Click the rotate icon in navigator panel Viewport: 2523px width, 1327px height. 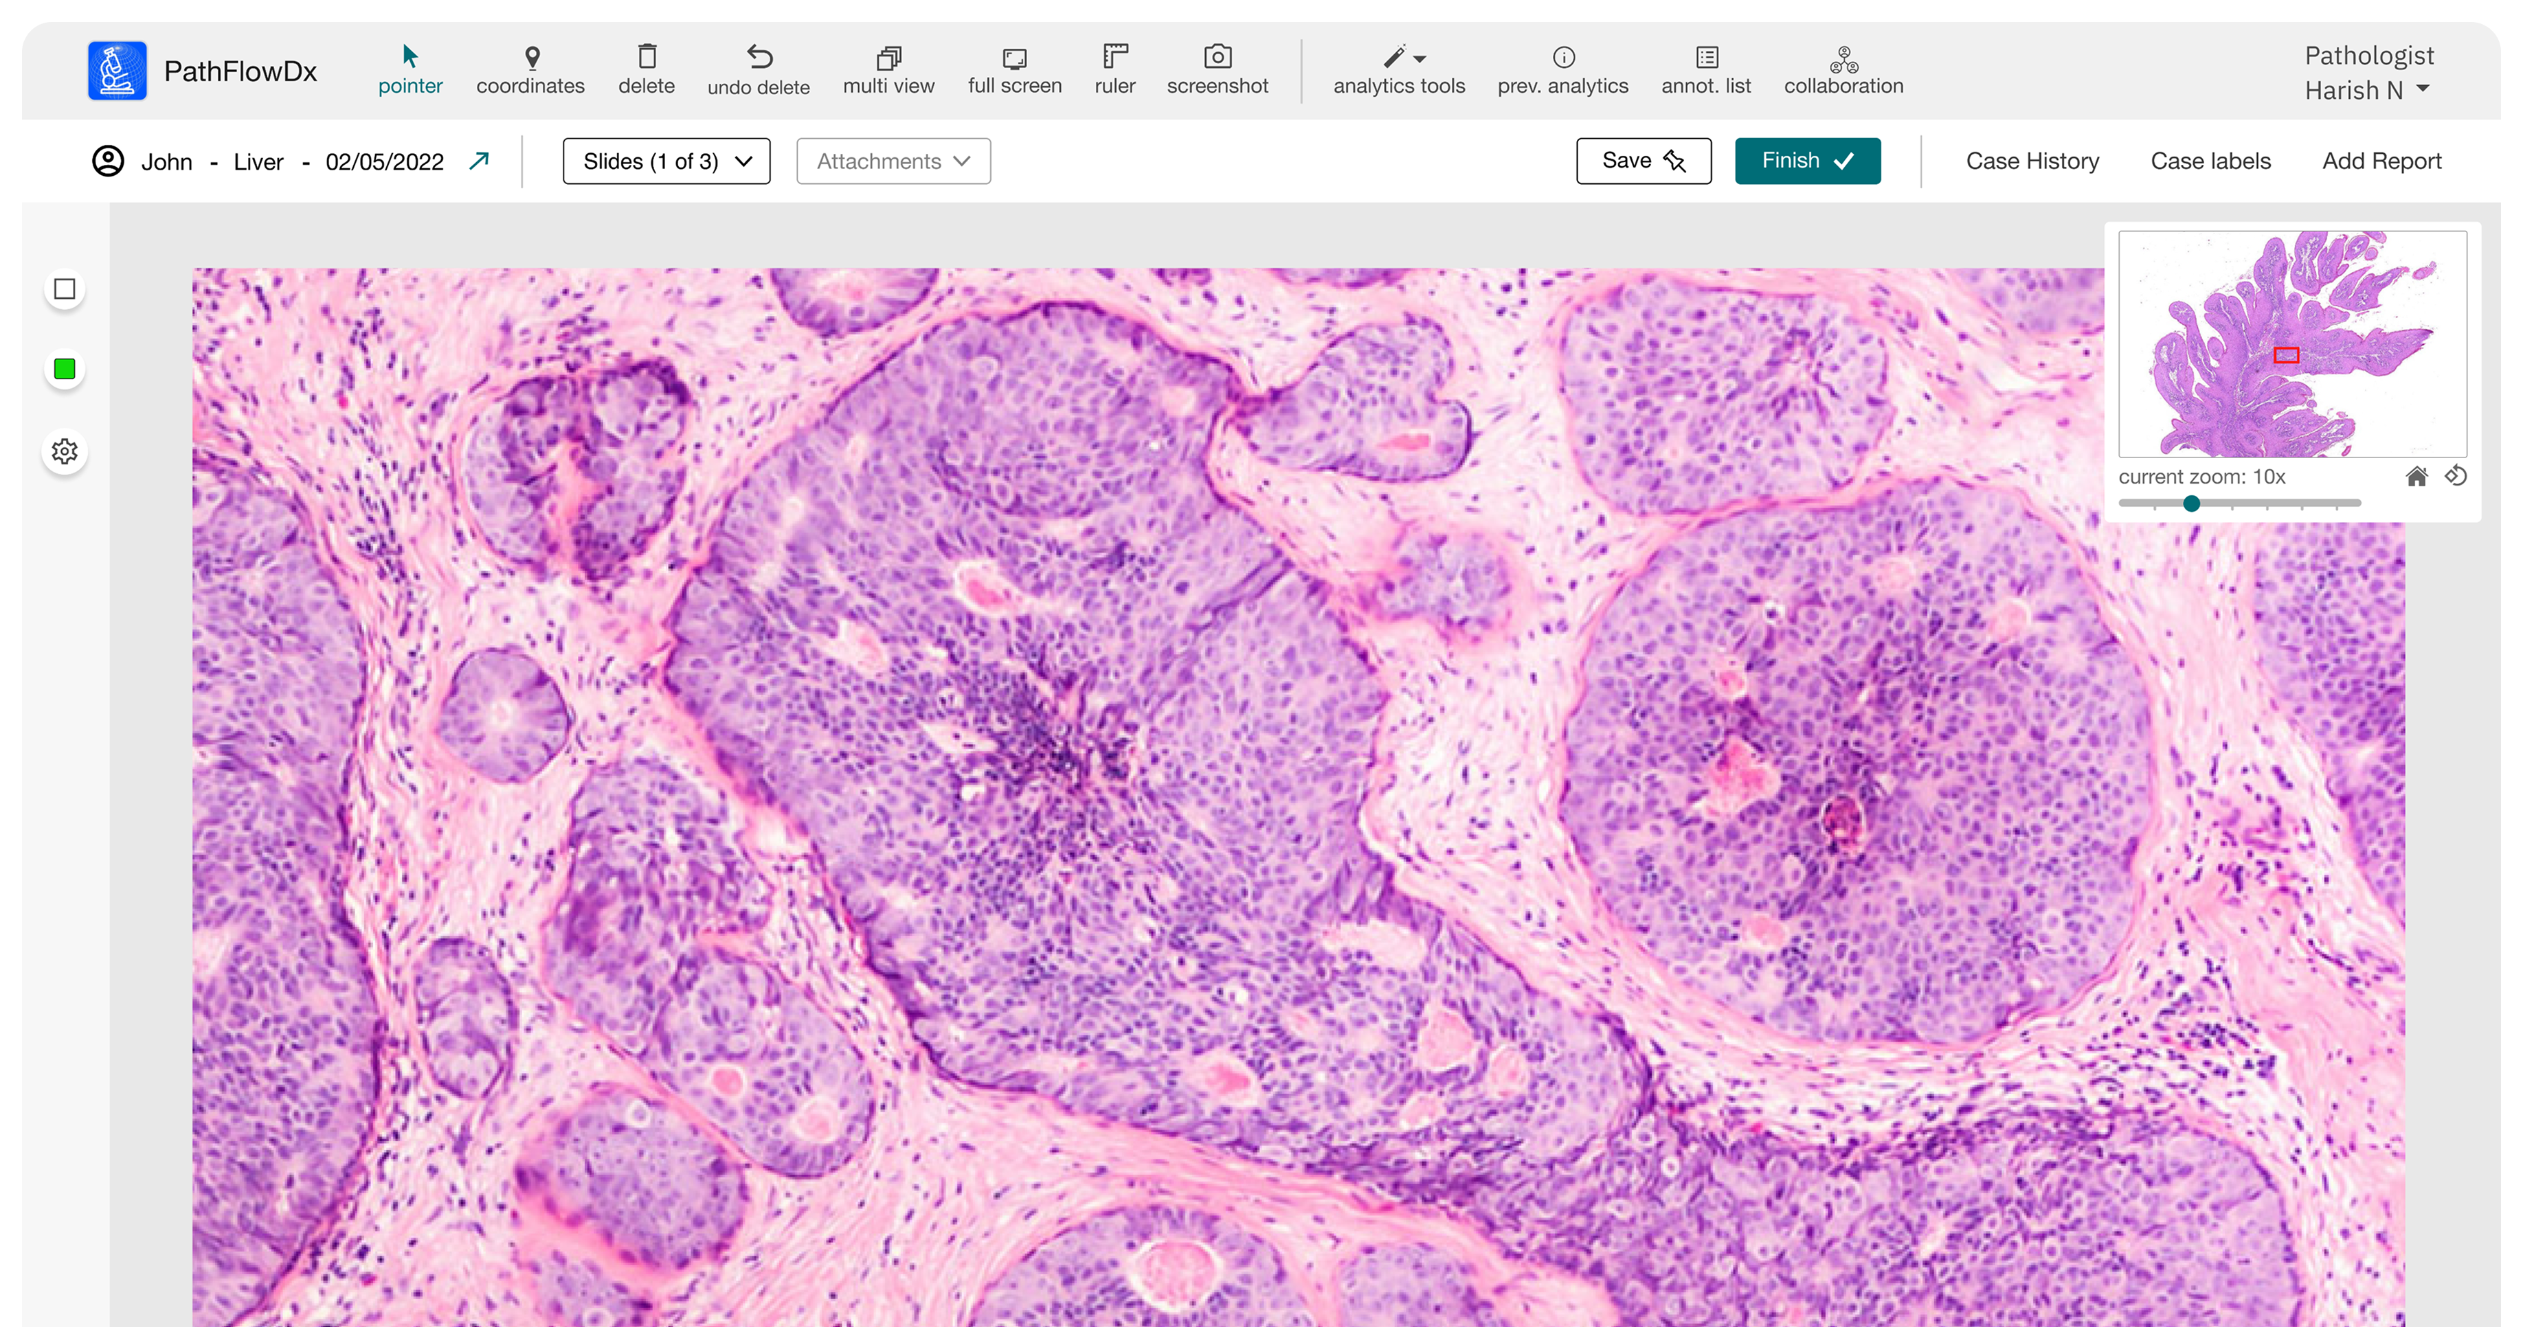(2456, 477)
